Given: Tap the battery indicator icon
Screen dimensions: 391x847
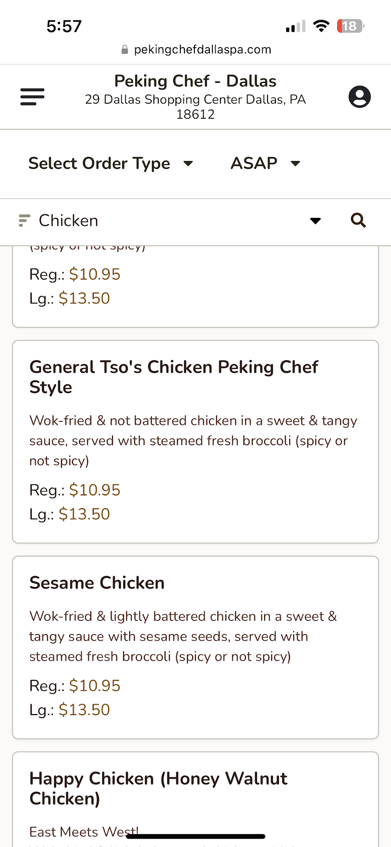Looking at the screenshot, I should point(350,26).
